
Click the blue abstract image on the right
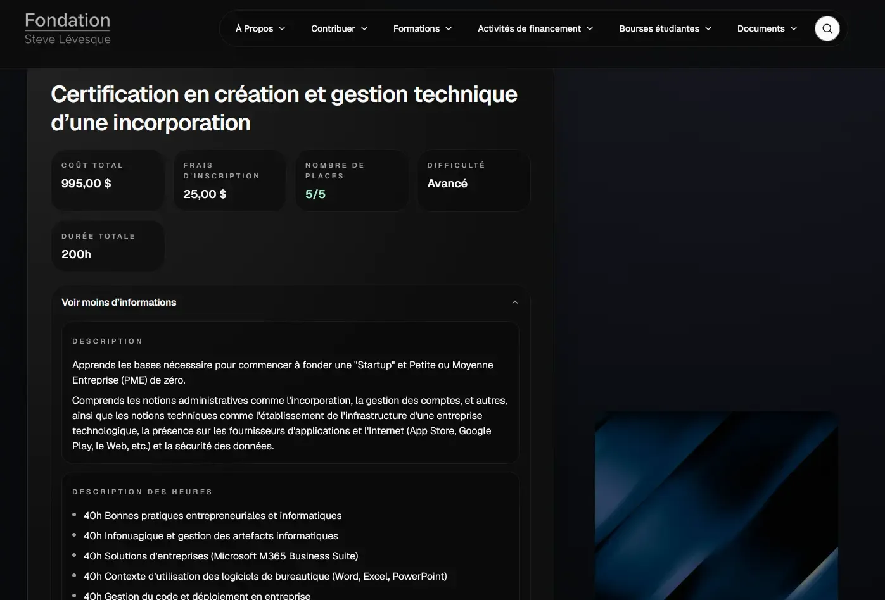click(716, 506)
